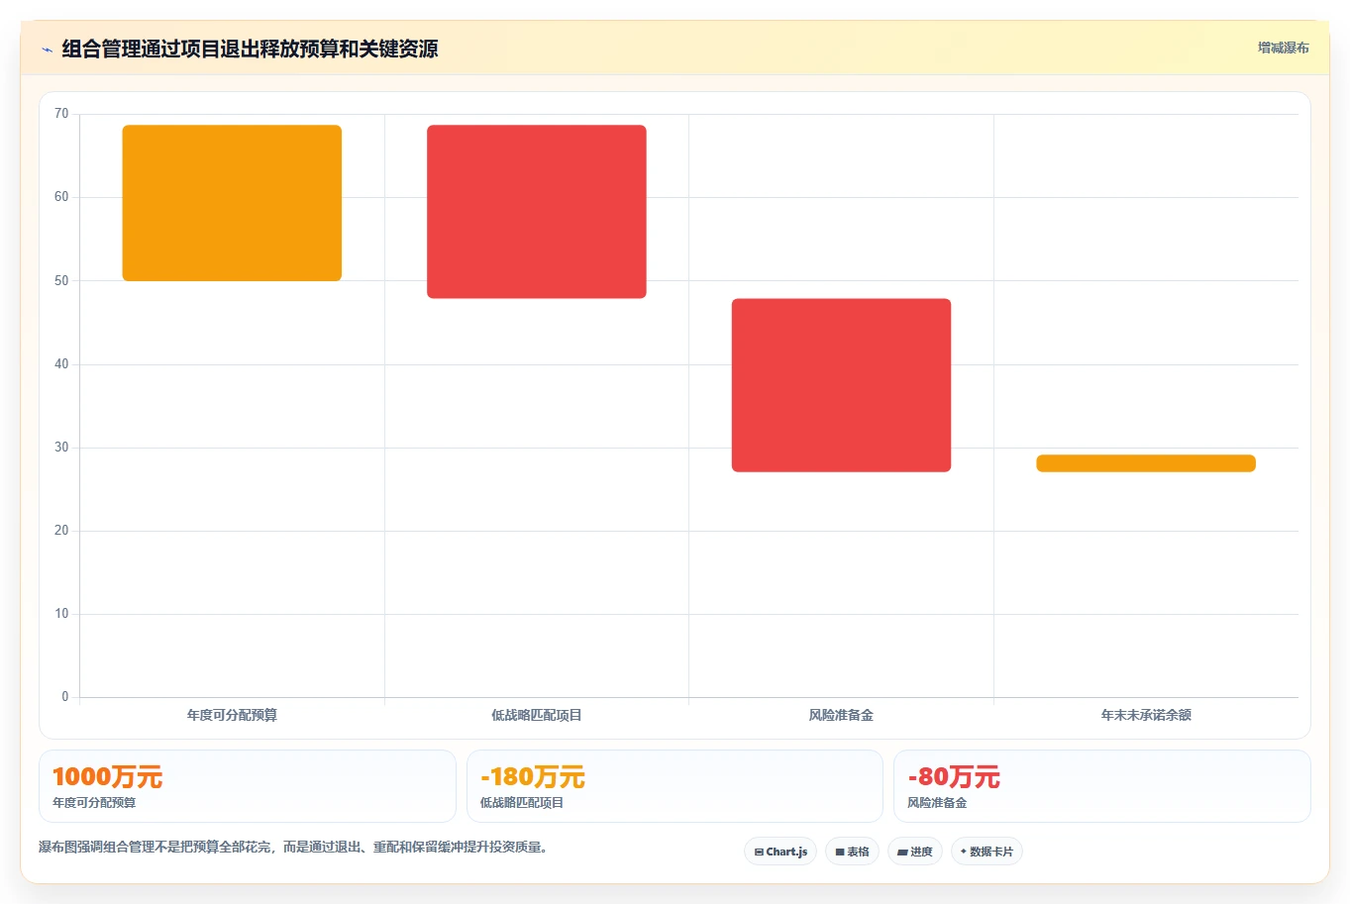This screenshot has height=904, width=1350.
Task: Click the 数据卡片 tag pill
Action: (x=987, y=852)
